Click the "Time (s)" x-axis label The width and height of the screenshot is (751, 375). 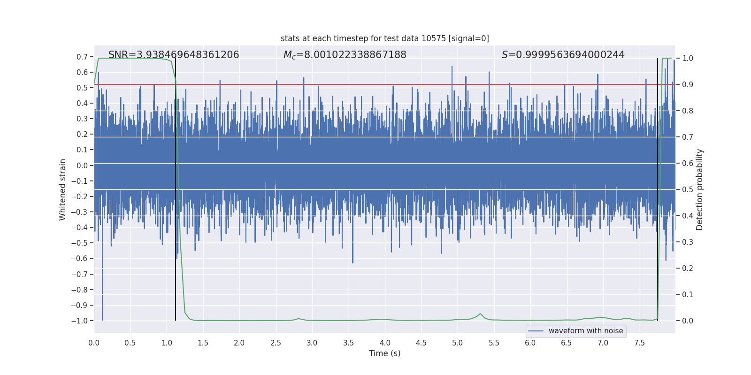click(x=384, y=353)
